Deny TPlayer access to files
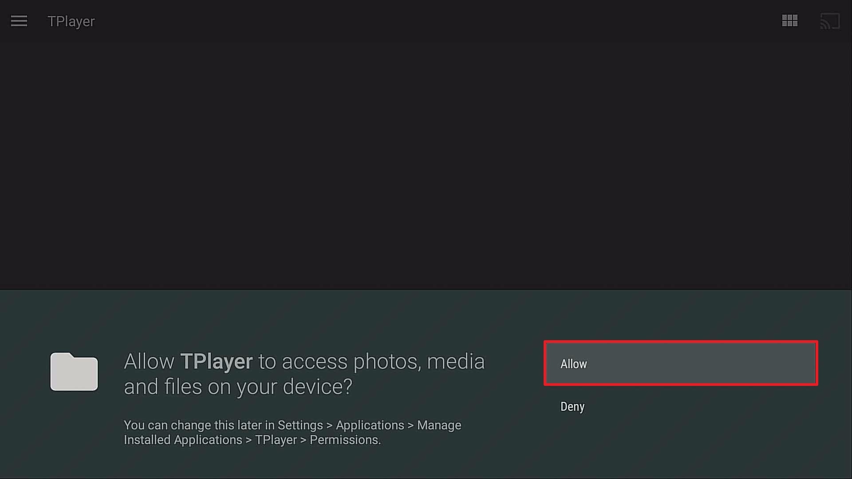The image size is (852, 479). pos(681,406)
